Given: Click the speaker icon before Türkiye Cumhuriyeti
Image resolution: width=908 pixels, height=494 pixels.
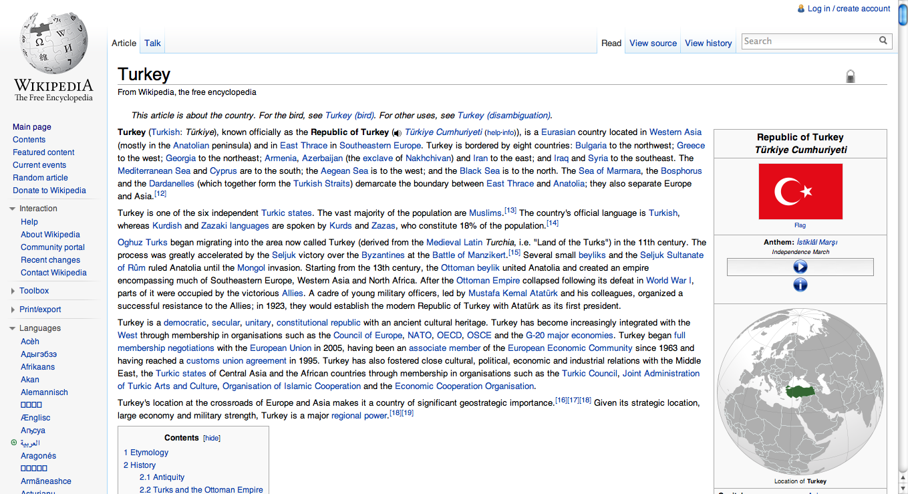Looking at the screenshot, I should pos(398,133).
